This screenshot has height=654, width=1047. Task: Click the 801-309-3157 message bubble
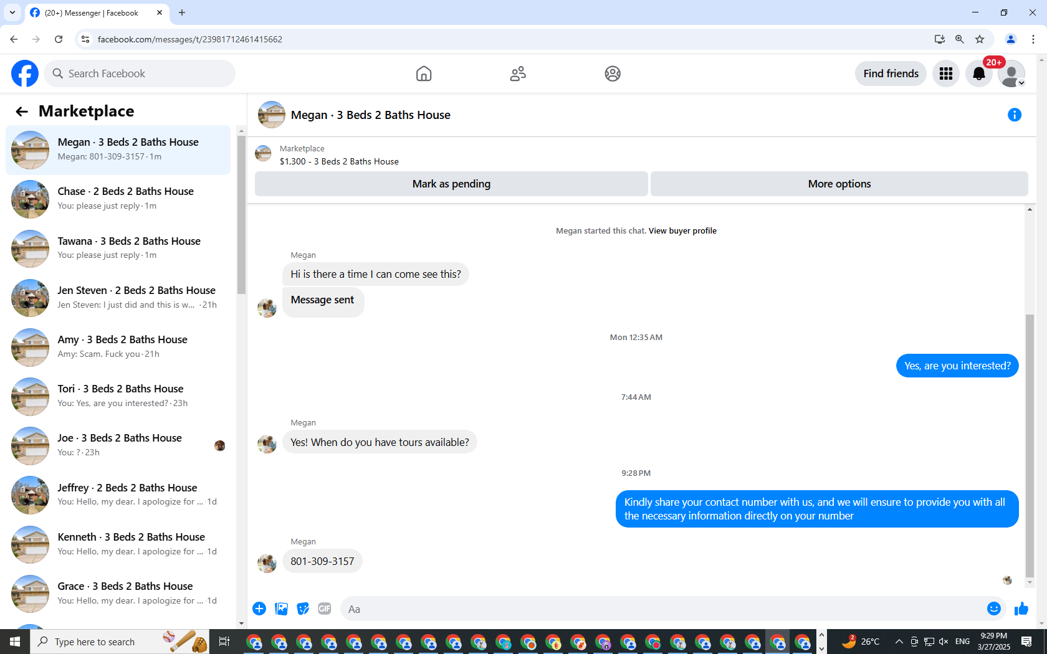coord(322,561)
